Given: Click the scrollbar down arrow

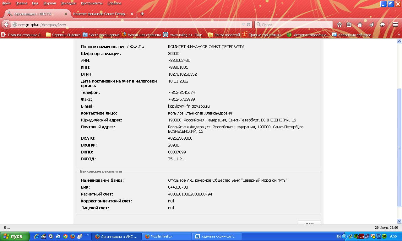Looking at the screenshot, I should pos(399,221).
